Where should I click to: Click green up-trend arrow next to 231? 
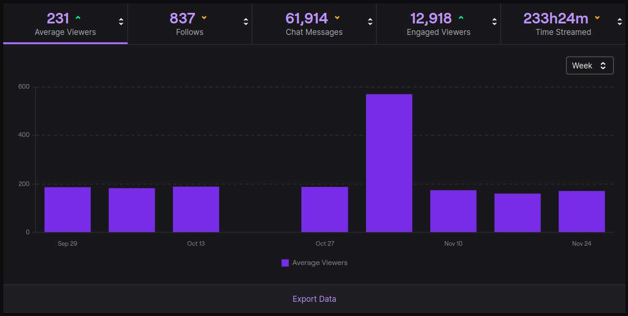point(78,18)
